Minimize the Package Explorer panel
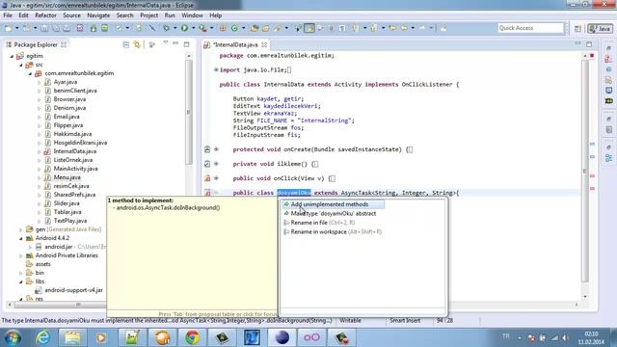 tap(175, 43)
